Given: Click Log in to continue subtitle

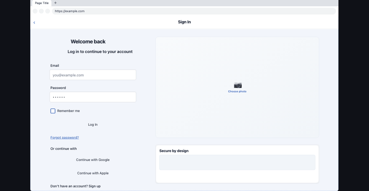Looking at the screenshot, I should 100,52.
